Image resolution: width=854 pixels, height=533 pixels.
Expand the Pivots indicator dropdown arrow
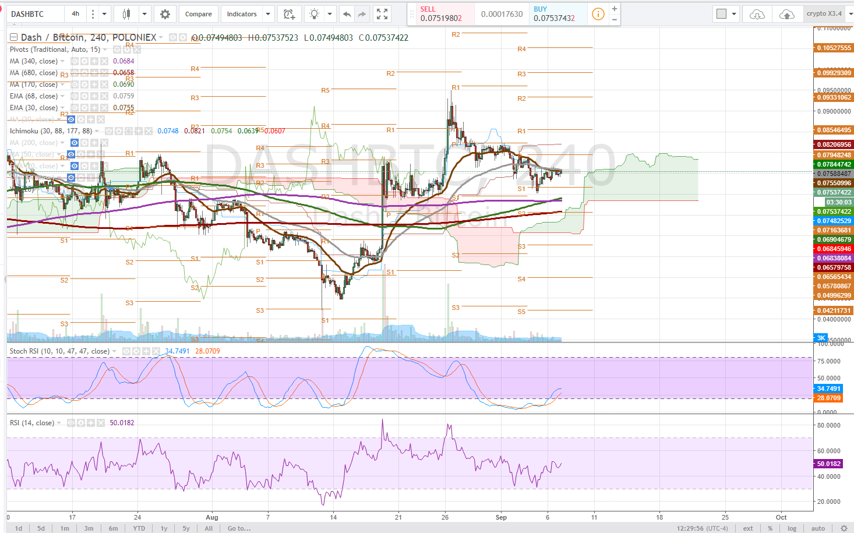pos(105,50)
